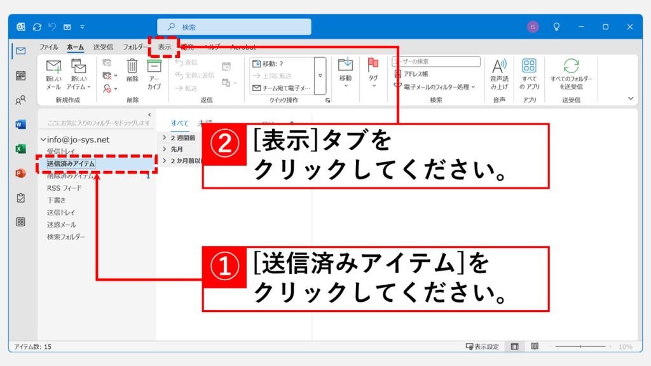
Task: Expand the 先月 message group
Action: coord(165,149)
